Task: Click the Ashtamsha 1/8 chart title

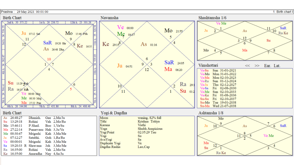Action: point(211,113)
